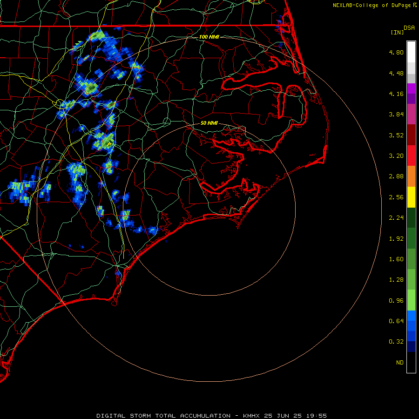Screen dimensions: 419x419
Task: Pick the magenta legend swatch near 4.16
Action: coord(411,88)
